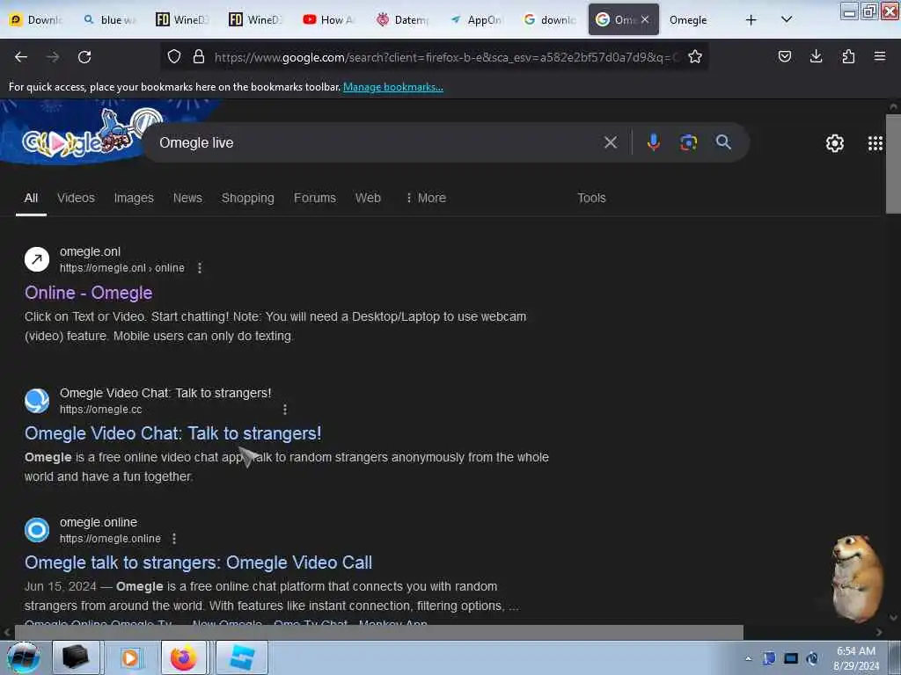
Task: Open the Pocket save icon
Action: tap(784, 56)
